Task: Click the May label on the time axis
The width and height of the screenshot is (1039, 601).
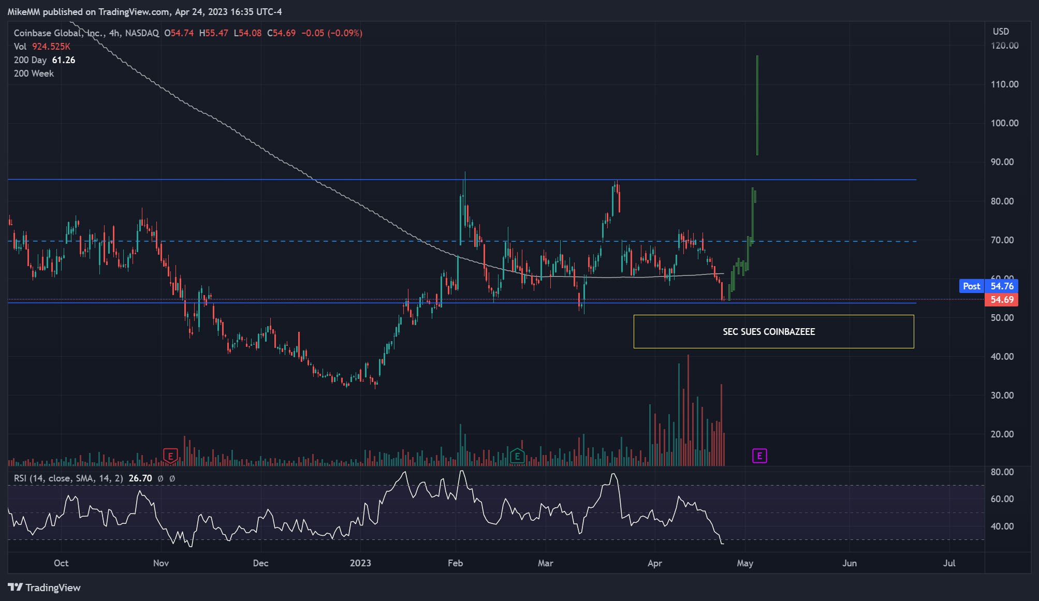Action: [x=745, y=563]
